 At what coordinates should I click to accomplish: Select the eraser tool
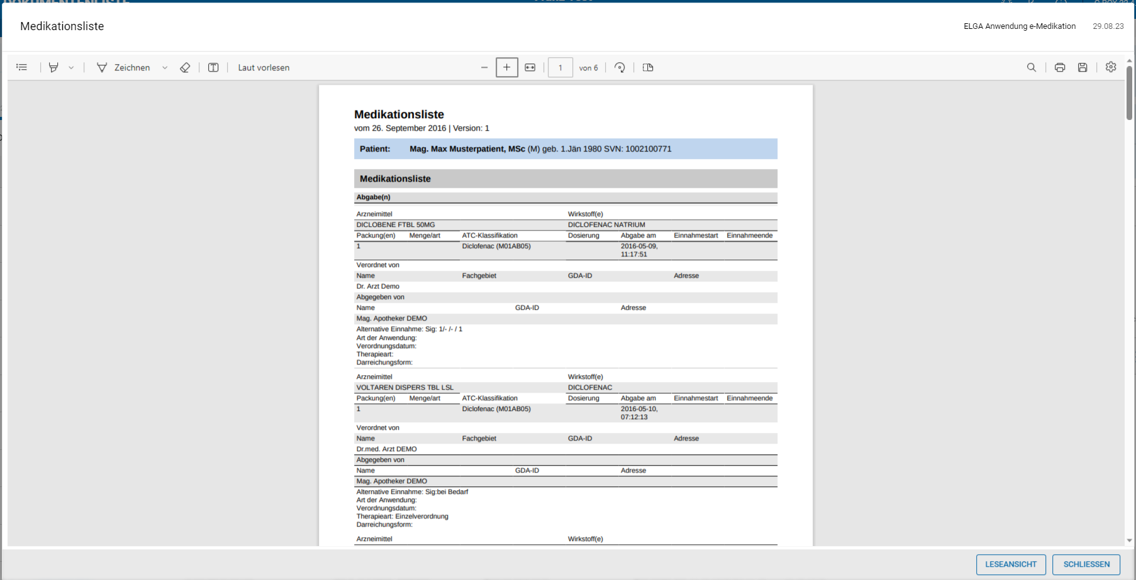[x=185, y=67]
